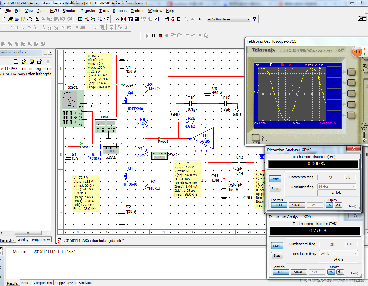The image size is (368, 286).
Task: Toggle THD mode in Distortion Analyzer-XDA1
Action: pyautogui.click(x=280, y=272)
